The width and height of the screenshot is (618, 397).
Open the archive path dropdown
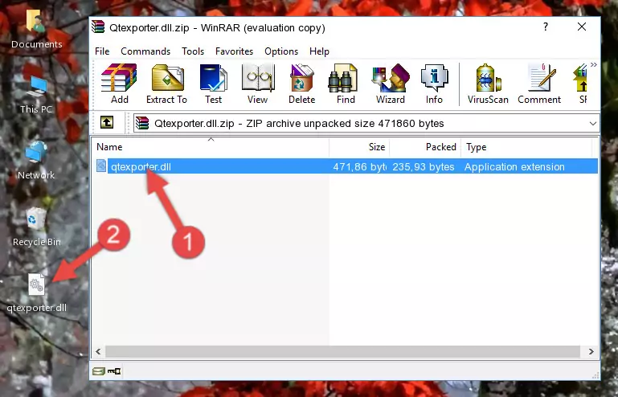click(592, 124)
